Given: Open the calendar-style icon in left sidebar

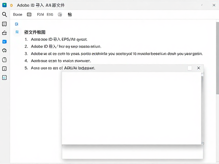Looking at the screenshot, I should [4, 24].
